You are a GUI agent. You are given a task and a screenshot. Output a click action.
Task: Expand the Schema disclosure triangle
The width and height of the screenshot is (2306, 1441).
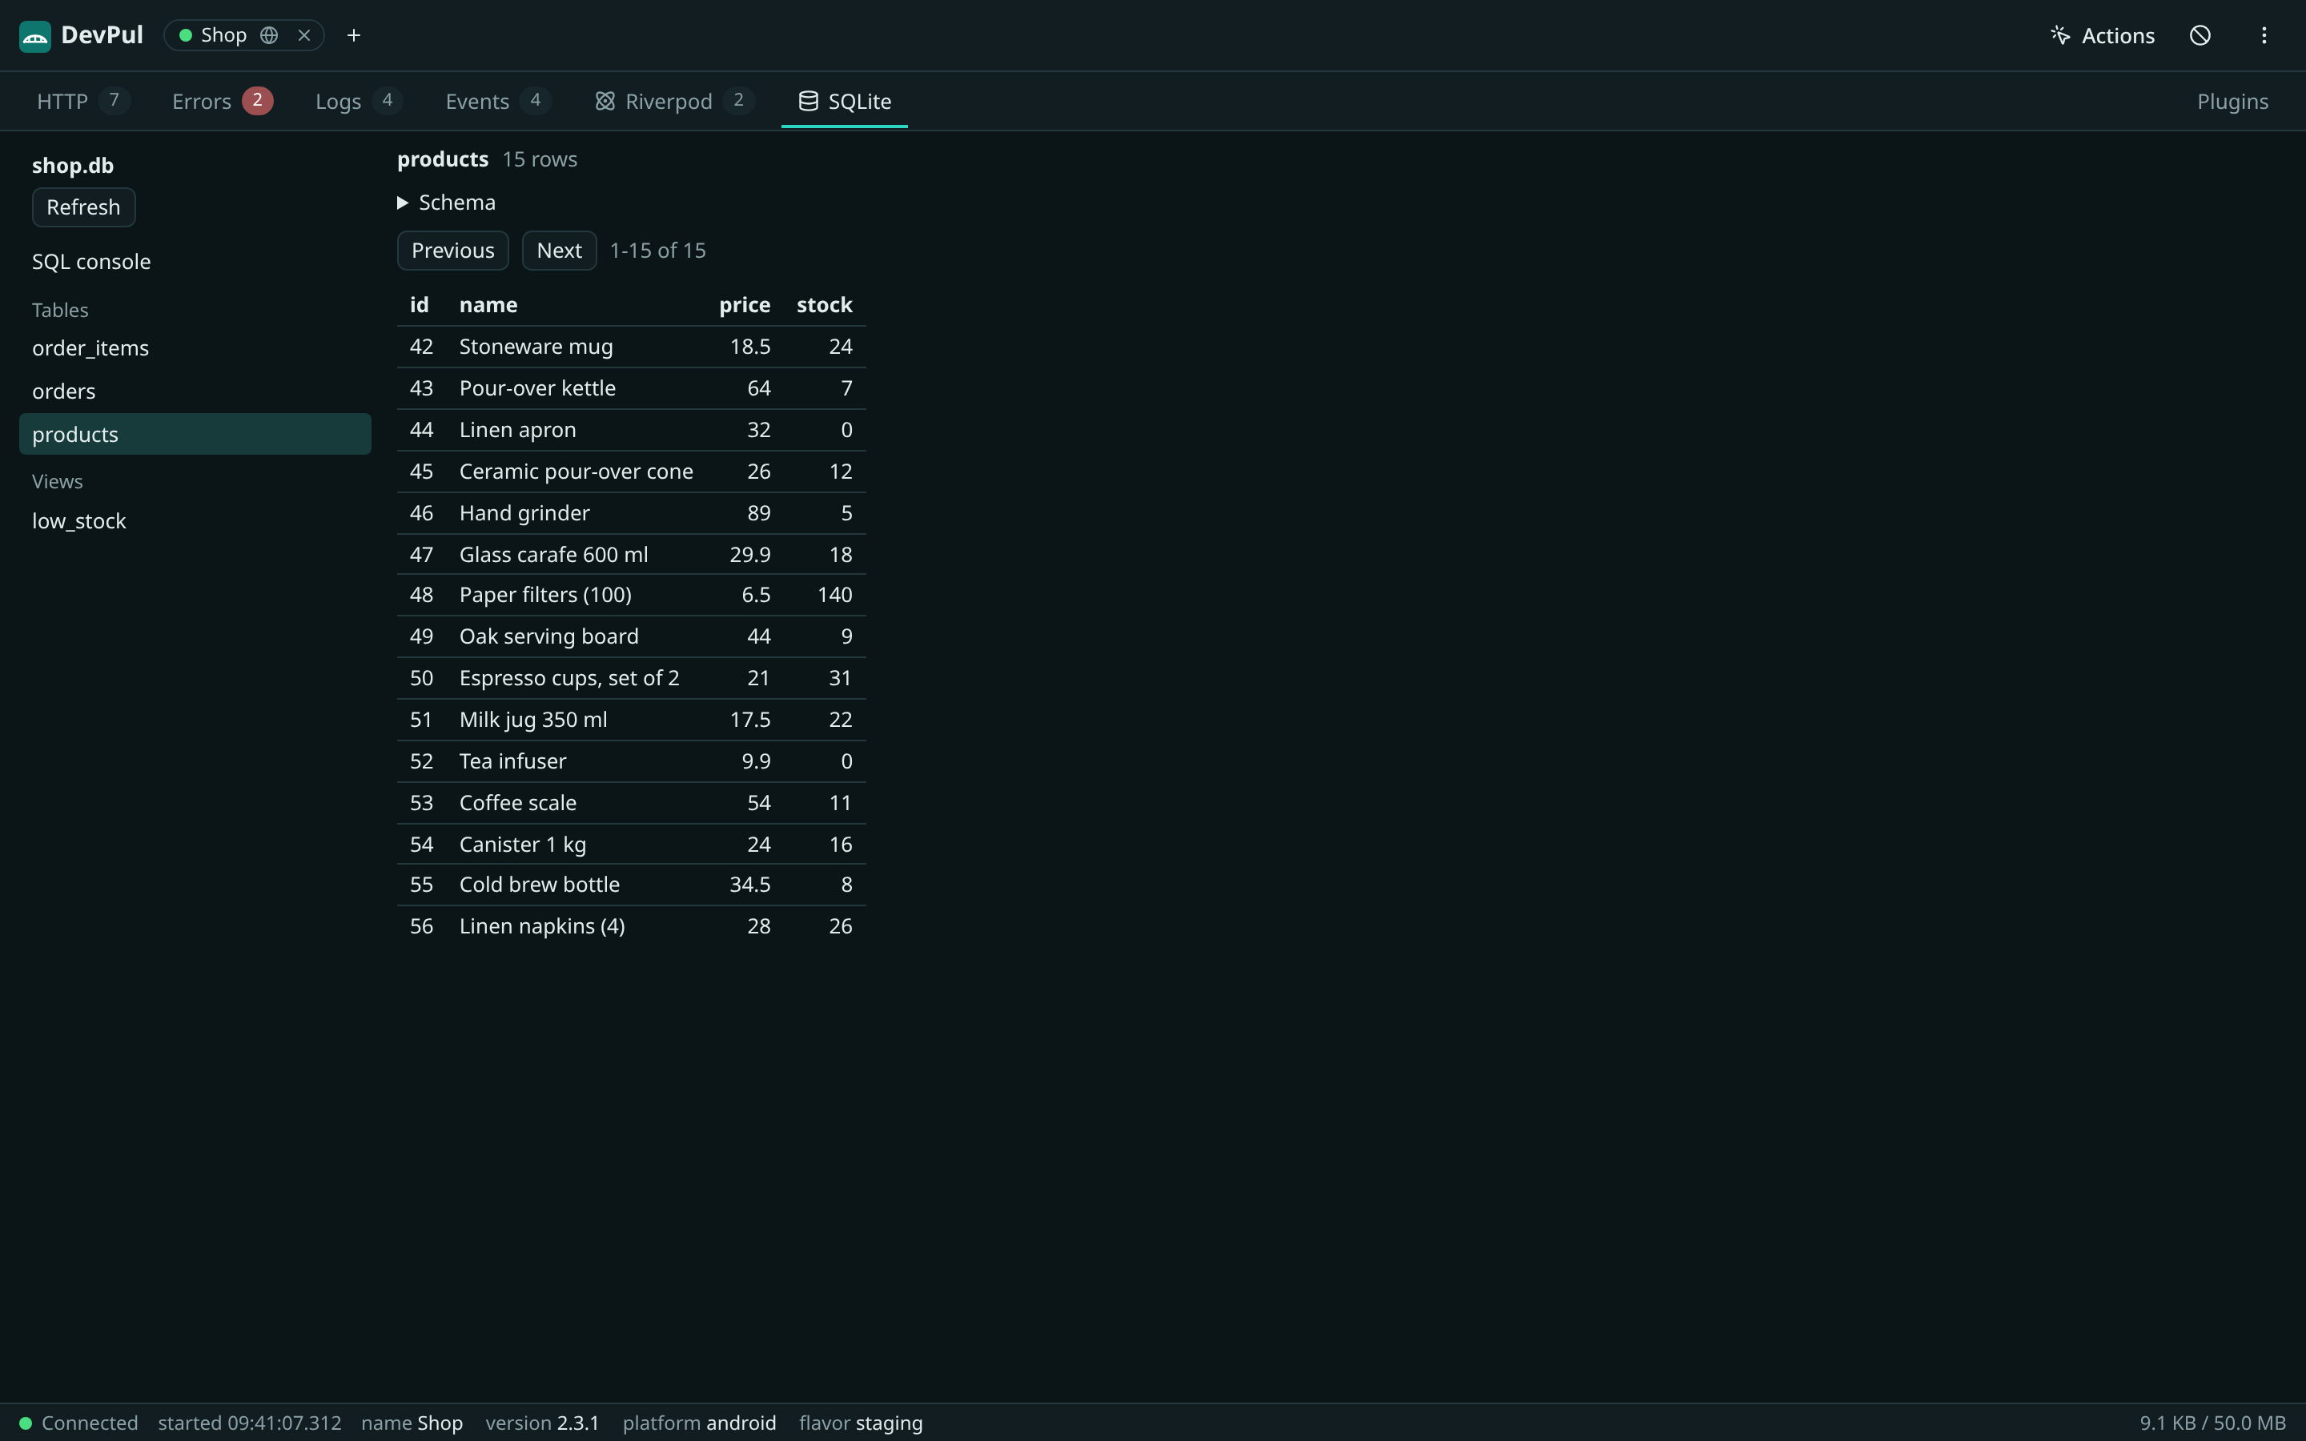tap(402, 203)
